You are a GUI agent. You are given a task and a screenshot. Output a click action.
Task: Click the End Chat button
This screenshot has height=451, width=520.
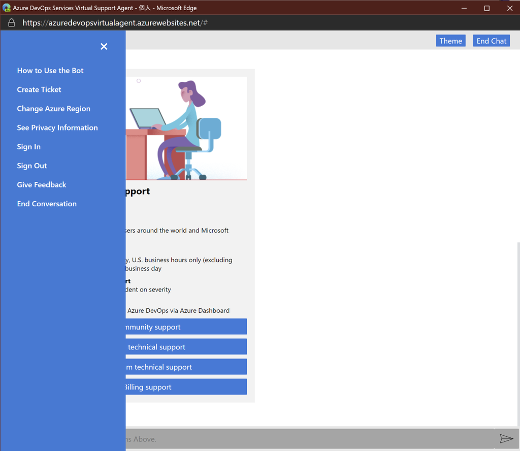pos(491,41)
